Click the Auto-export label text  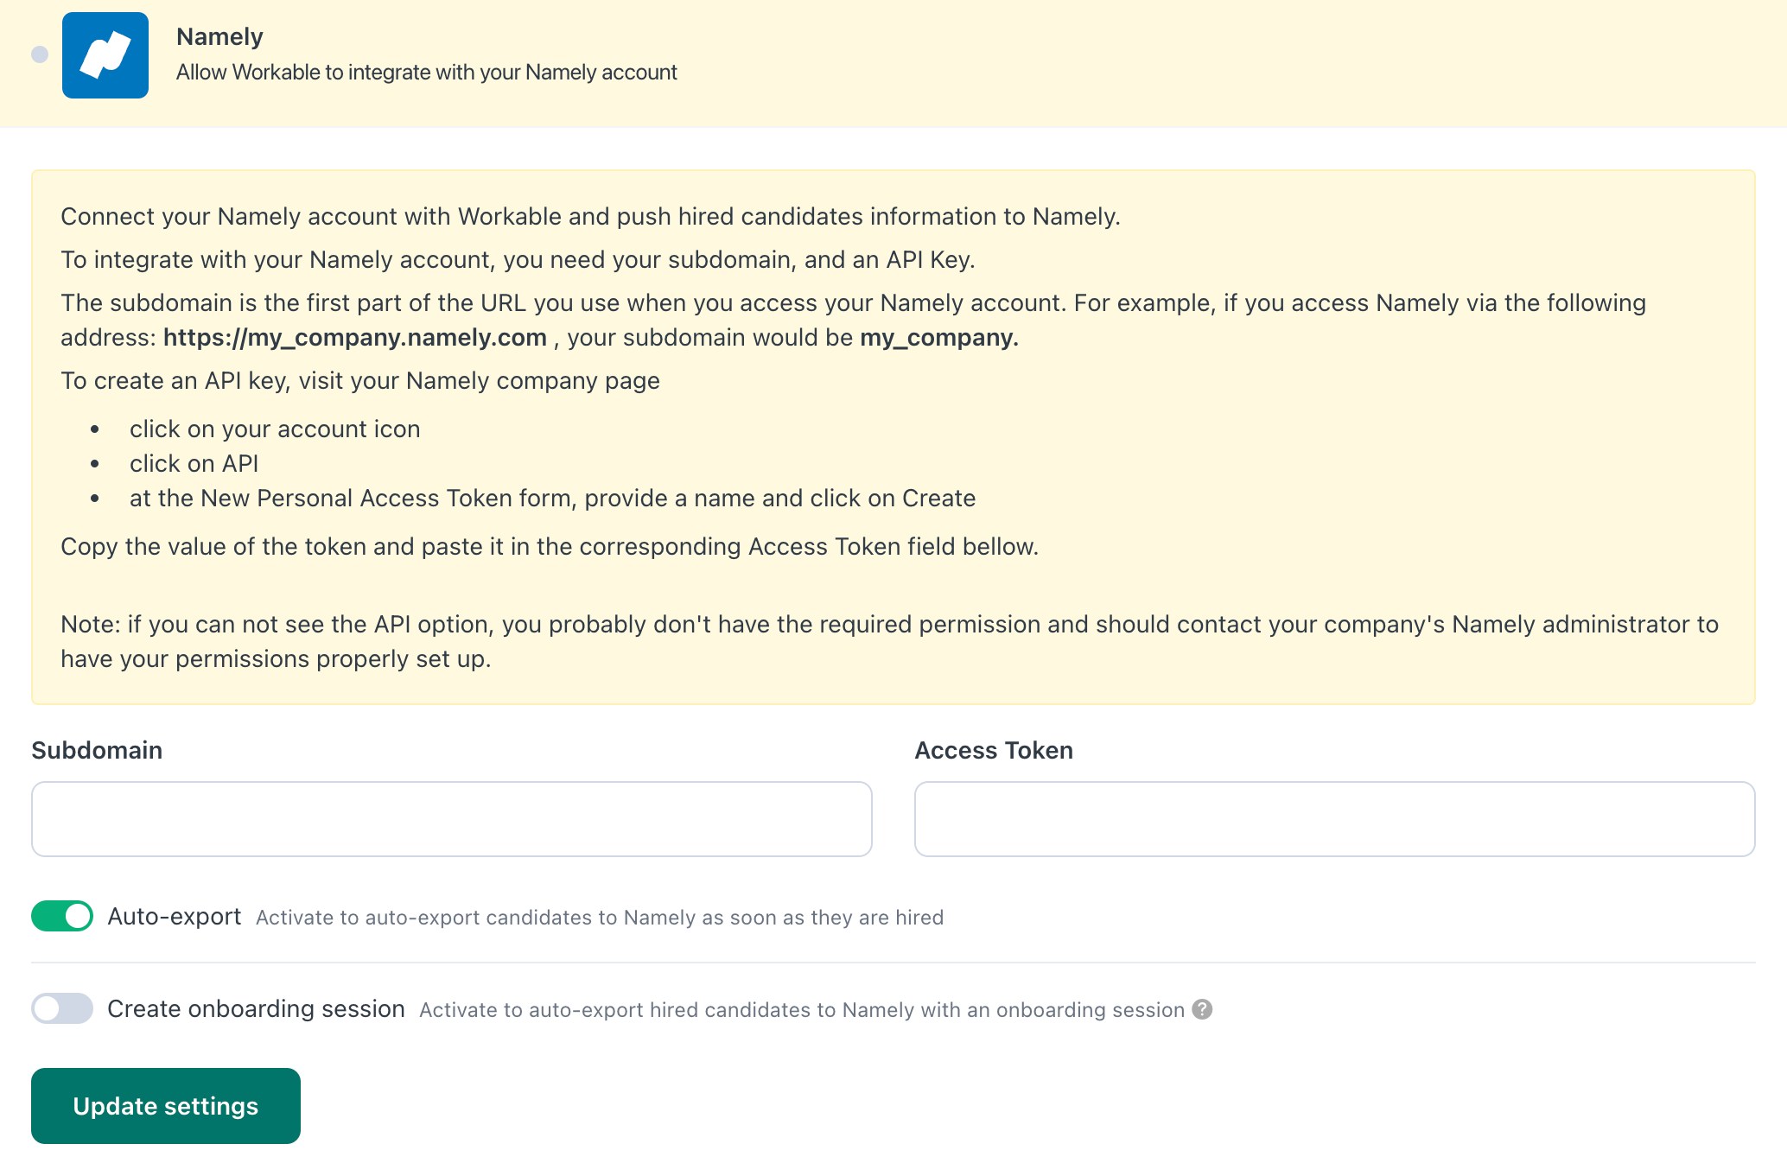175,916
